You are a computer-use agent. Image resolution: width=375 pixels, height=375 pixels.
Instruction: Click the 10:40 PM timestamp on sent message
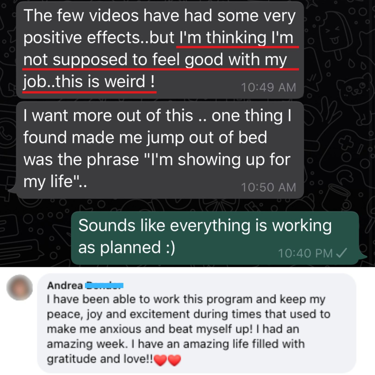305,253
